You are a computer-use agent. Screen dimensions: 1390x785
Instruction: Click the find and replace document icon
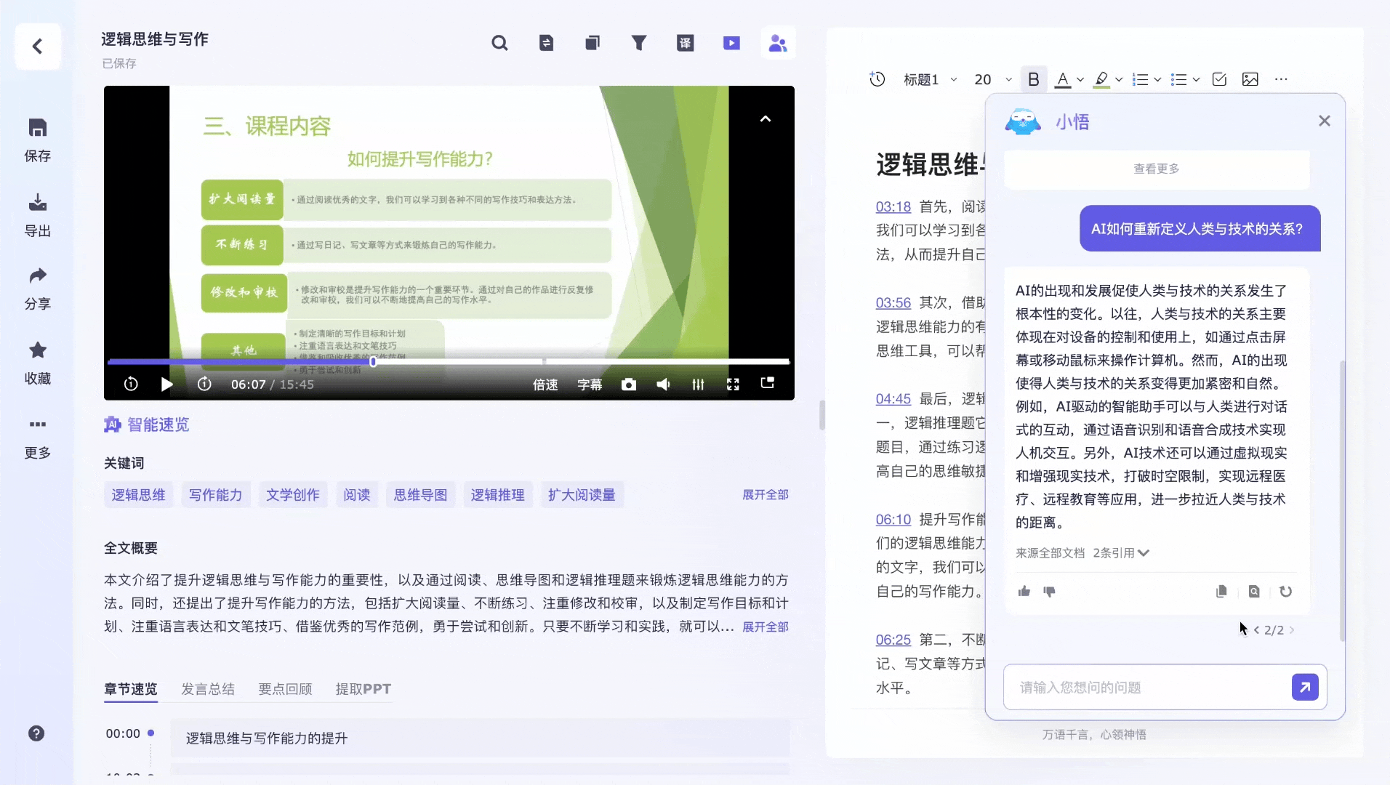[546, 43]
